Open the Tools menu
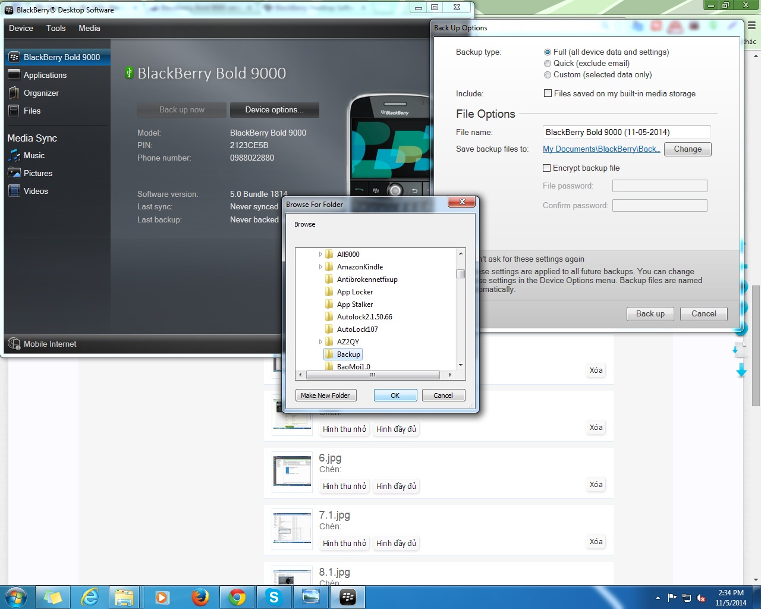 click(x=56, y=28)
